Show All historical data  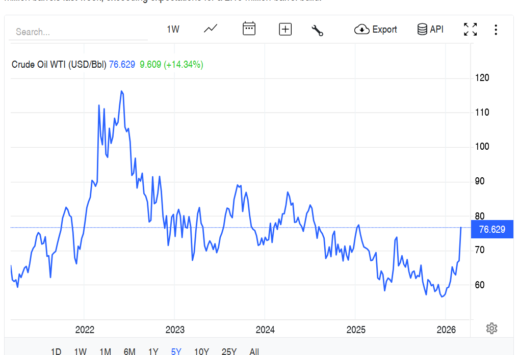(x=254, y=351)
